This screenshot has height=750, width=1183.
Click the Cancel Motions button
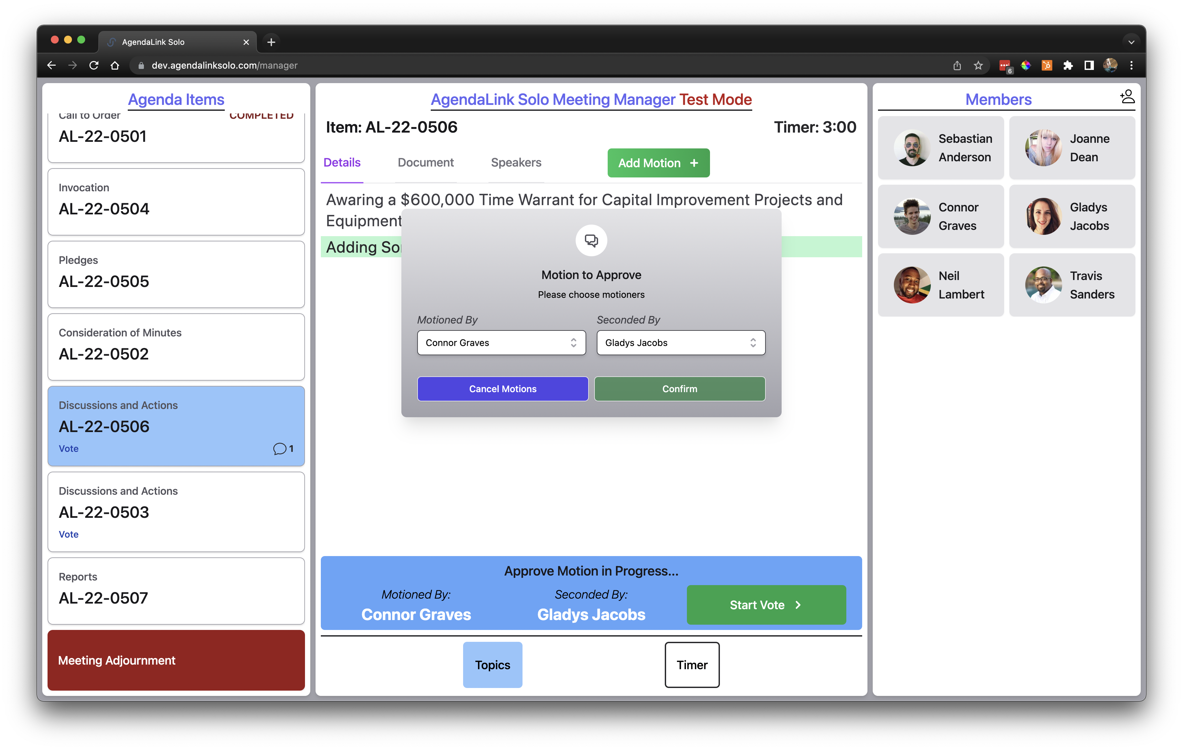pyautogui.click(x=503, y=389)
